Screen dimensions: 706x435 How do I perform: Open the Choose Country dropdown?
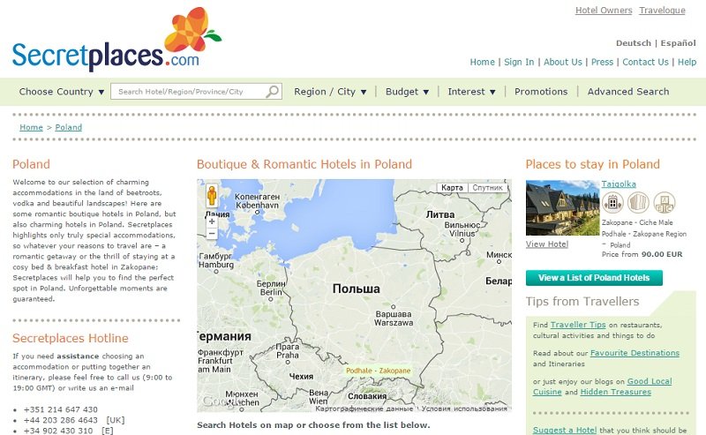click(62, 92)
